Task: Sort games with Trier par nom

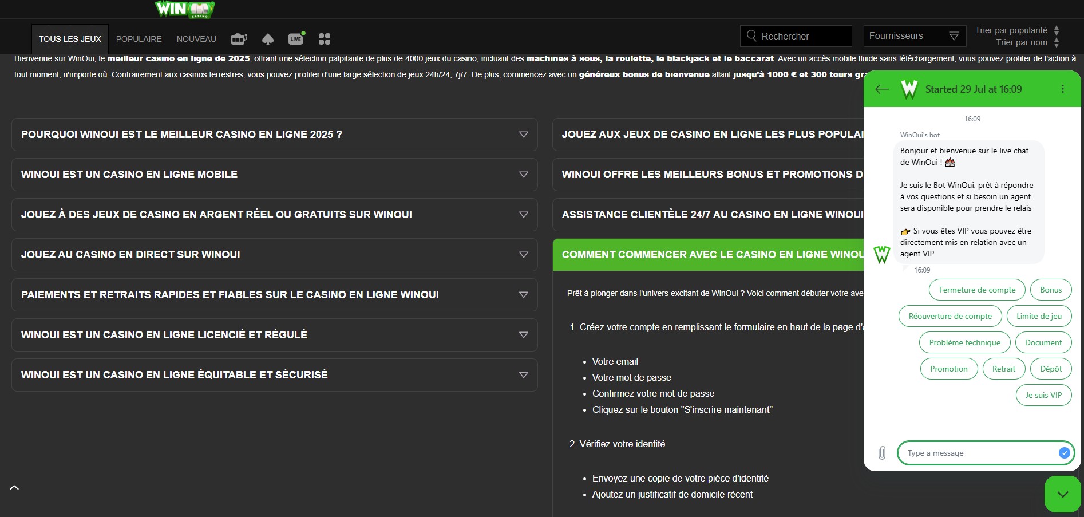Action: click(x=1027, y=42)
